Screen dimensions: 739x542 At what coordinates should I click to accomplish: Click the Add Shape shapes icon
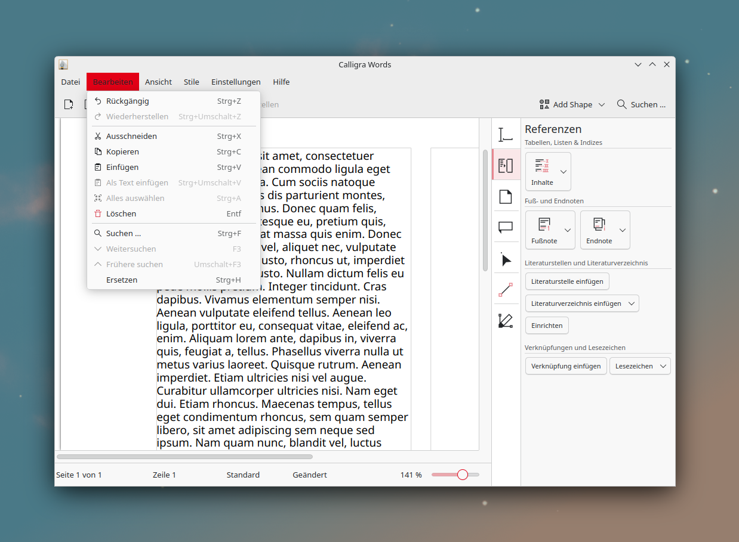544,104
